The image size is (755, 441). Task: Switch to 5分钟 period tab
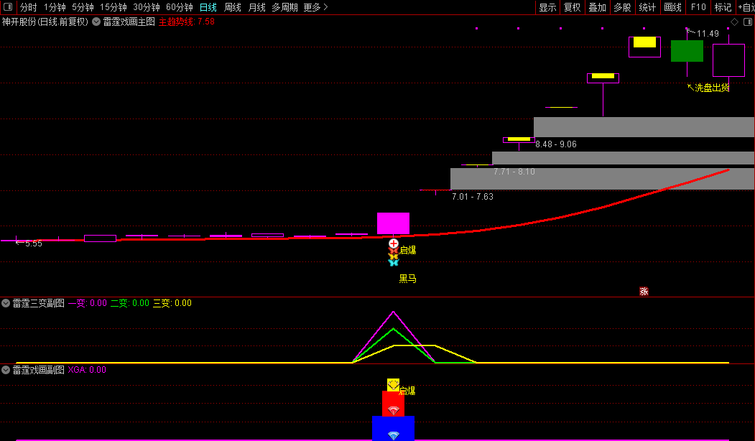[x=83, y=7]
